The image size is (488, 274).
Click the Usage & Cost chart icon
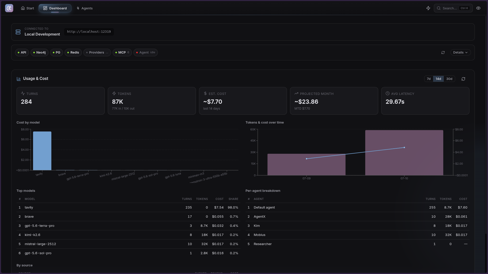[x=19, y=79]
